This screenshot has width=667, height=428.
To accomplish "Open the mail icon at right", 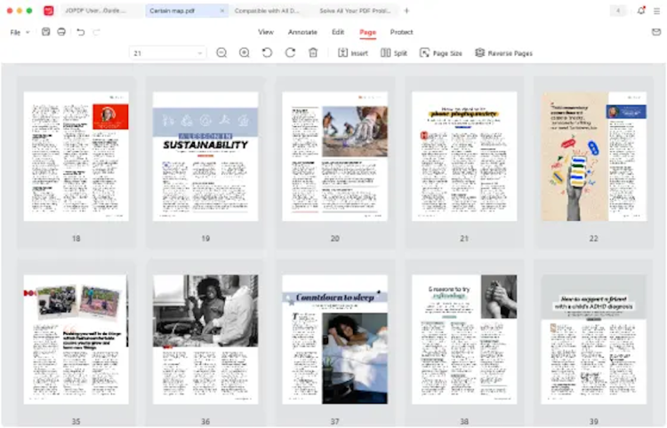I will (656, 32).
